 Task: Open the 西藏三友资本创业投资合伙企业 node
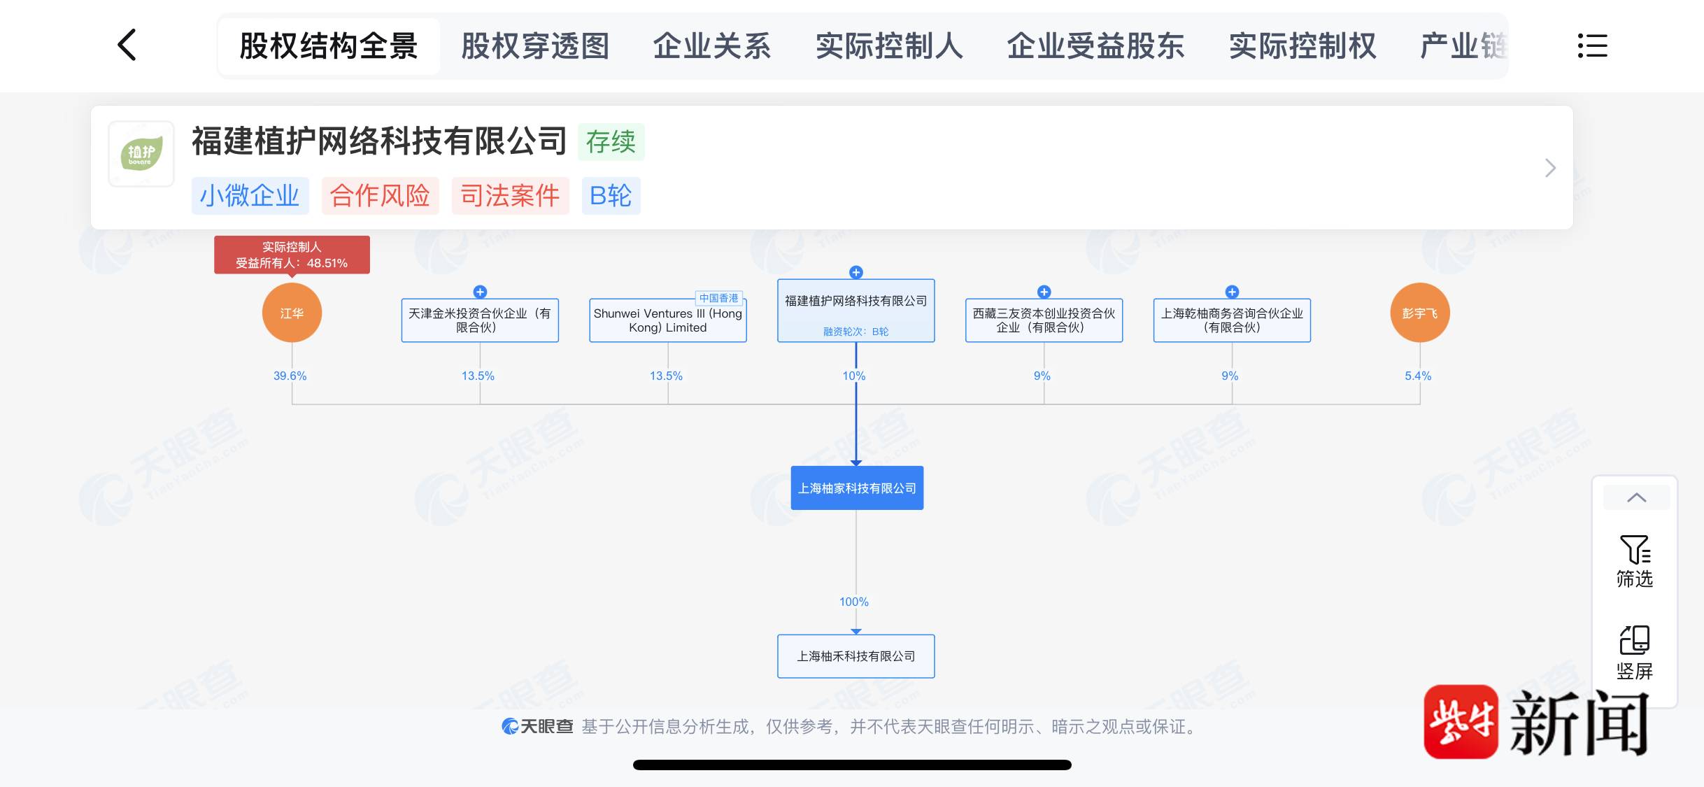(x=1044, y=320)
